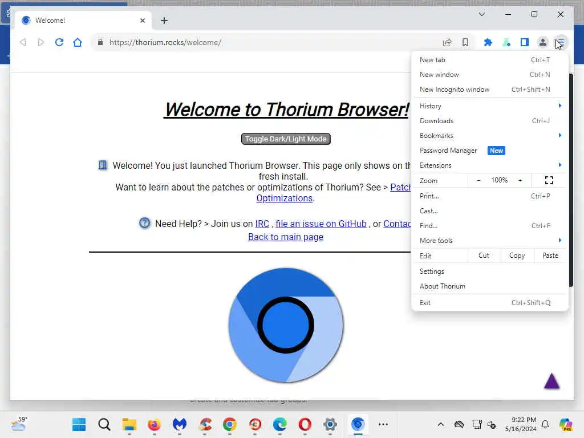Click the padlock site info icon
The height and width of the screenshot is (438, 584).
click(x=100, y=42)
